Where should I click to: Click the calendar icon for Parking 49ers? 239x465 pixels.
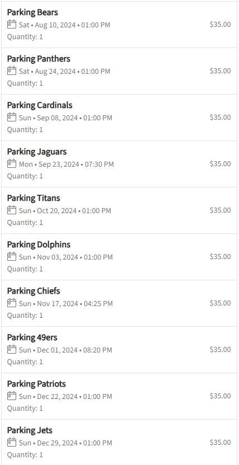[x=12, y=350]
